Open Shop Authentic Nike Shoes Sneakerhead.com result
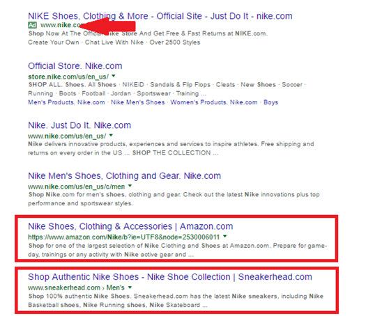389x316 pixels. click(170, 277)
